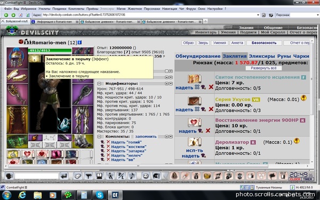320x200 pixels.
Task: Collapse the Комплекты section
Action: pyautogui.click(x=99, y=137)
